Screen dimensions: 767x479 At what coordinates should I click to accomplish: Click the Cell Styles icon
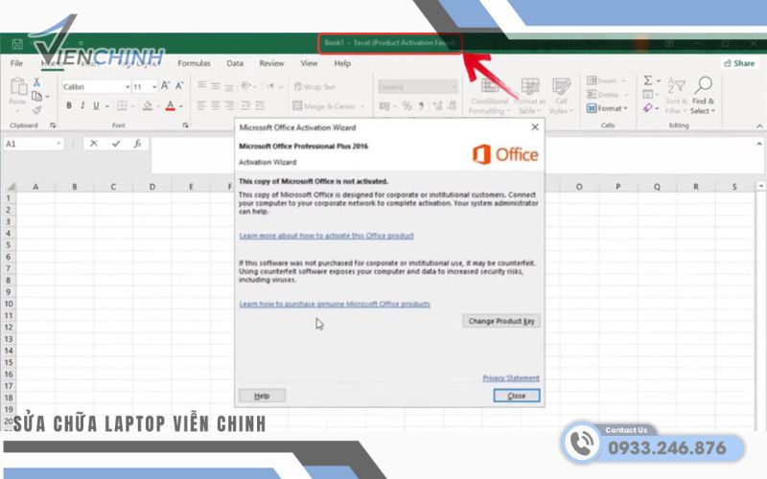(561, 86)
